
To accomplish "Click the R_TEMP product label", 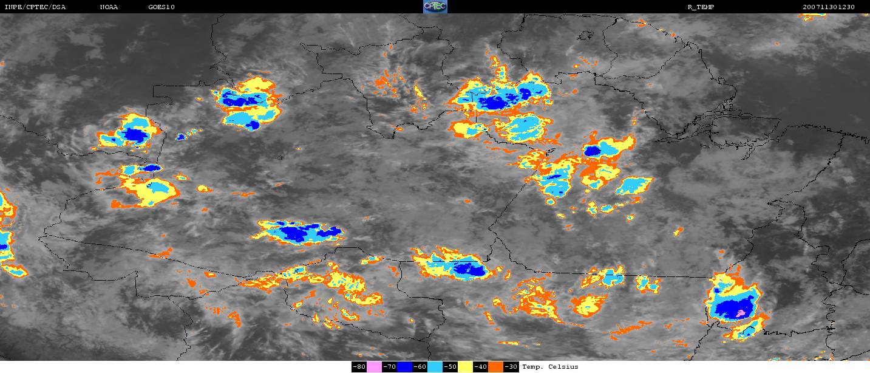I will [701, 7].
